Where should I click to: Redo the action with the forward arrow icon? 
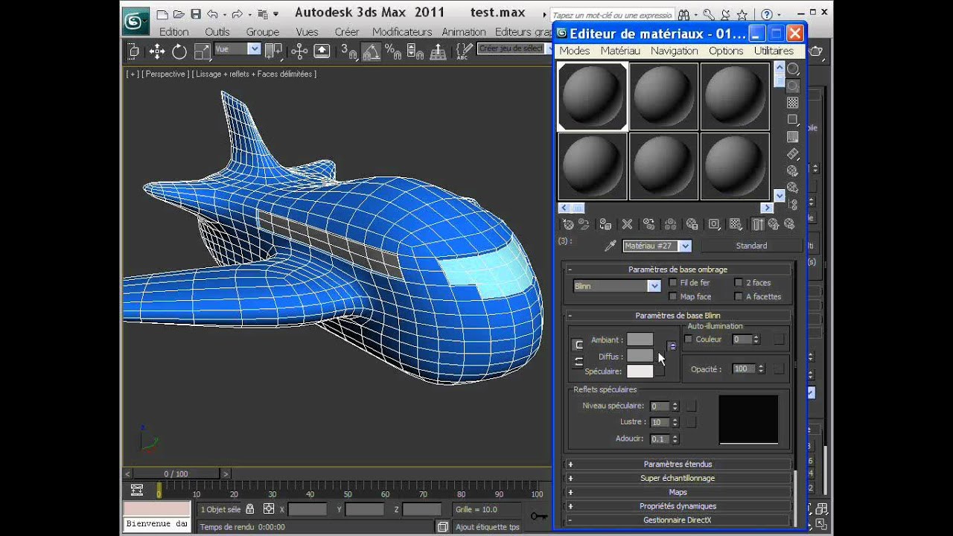click(x=237, y=14)
